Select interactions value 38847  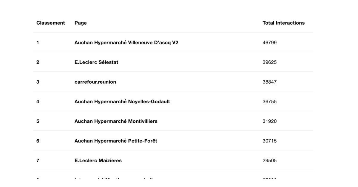[x=269, y=82]
